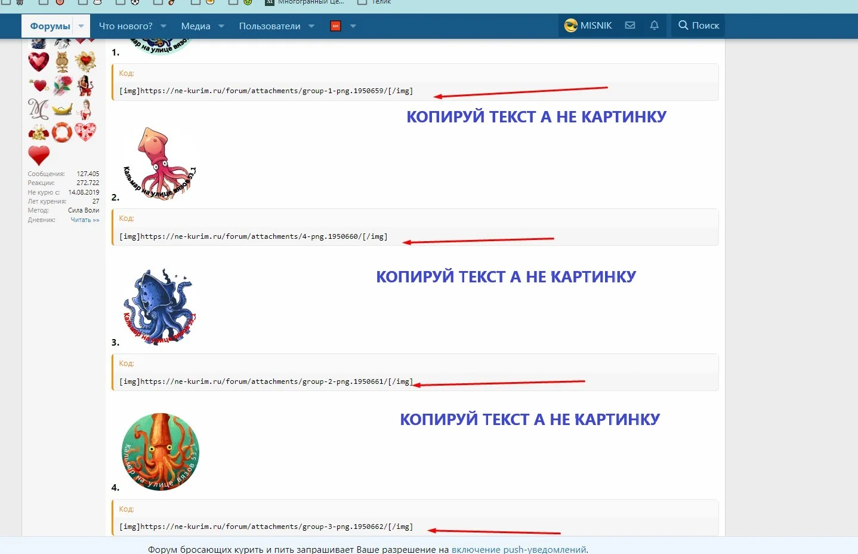Click the Сила Воли method value
This screenshot has width=858, height=554.
pos(84,210)
